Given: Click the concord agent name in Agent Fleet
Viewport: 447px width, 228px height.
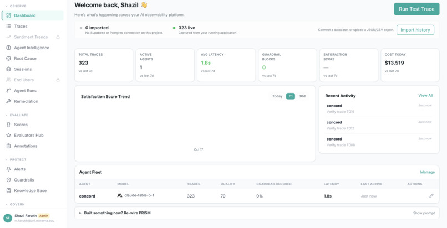Looking at the screenshot, I should (87, 196).
